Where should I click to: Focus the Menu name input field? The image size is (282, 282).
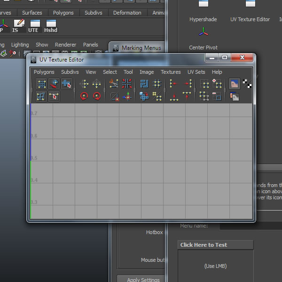click(x=251, y=226)
